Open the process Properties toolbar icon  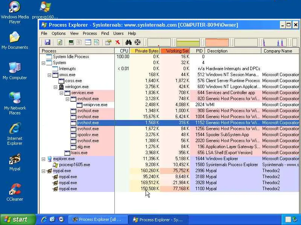(x=108, y=42)
